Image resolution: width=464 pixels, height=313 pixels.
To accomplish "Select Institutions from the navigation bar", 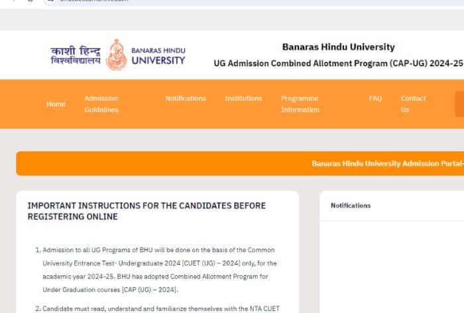I will click(243, 98).
